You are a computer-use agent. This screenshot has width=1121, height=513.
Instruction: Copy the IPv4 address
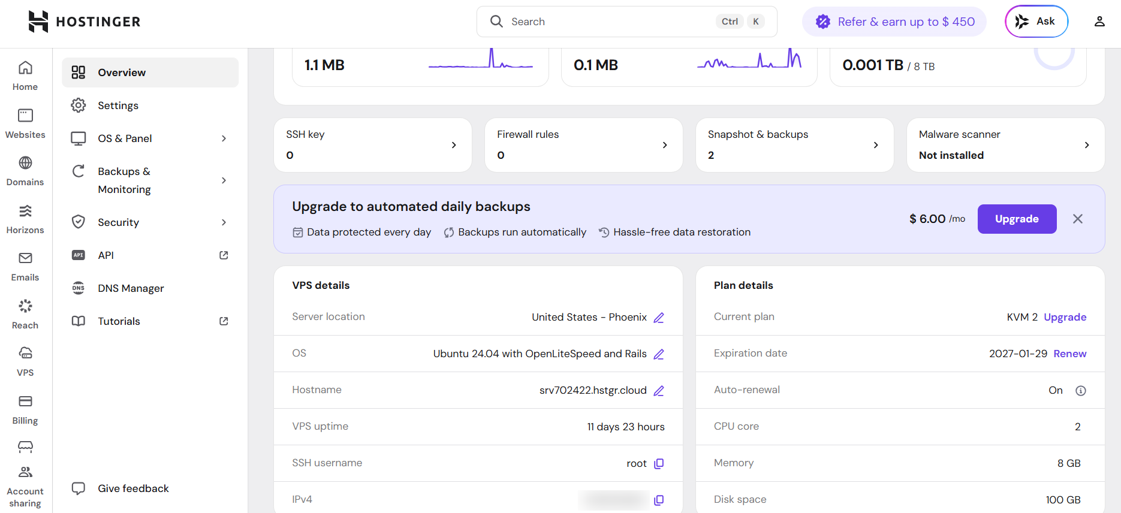point(659,500)
